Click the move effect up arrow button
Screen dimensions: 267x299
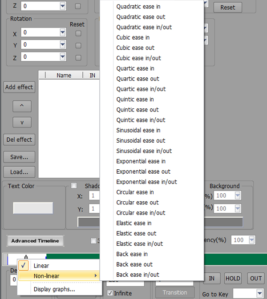click(22, 106)
